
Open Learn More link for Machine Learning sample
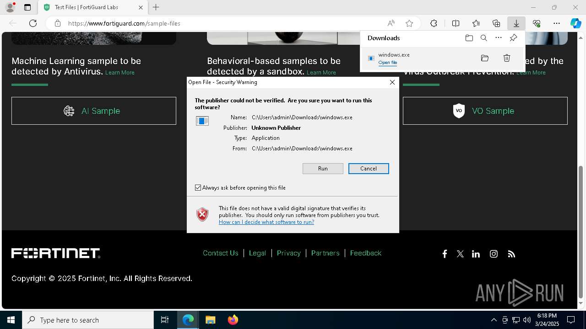tap(120, 73)
